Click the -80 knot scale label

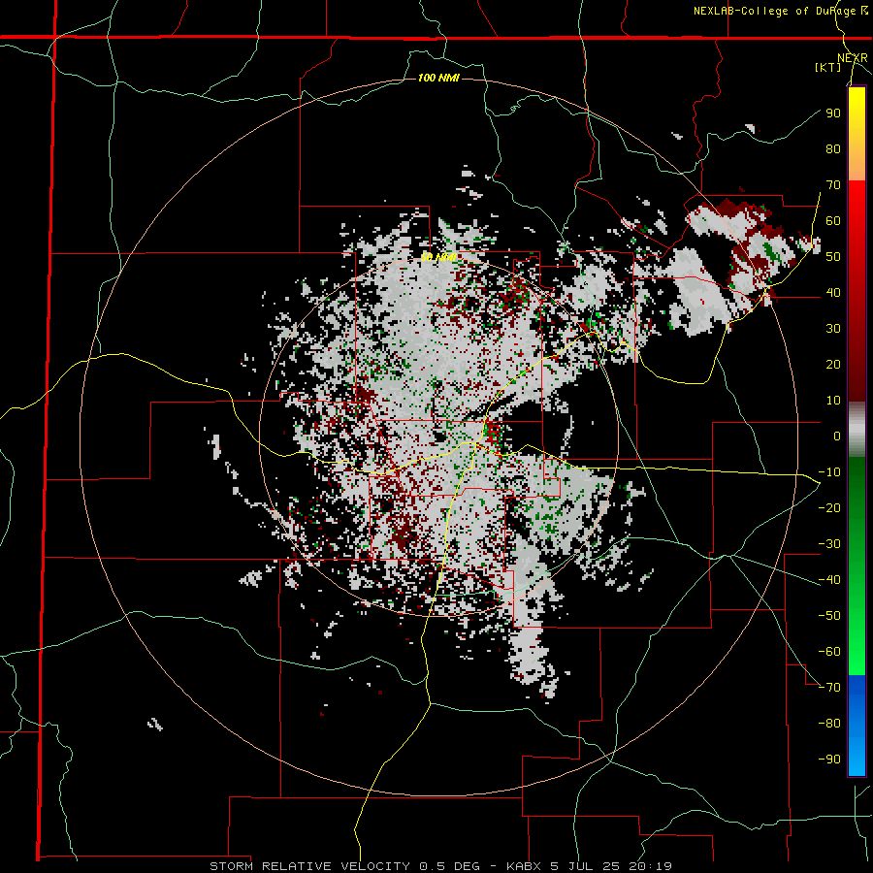coord(829,724)
